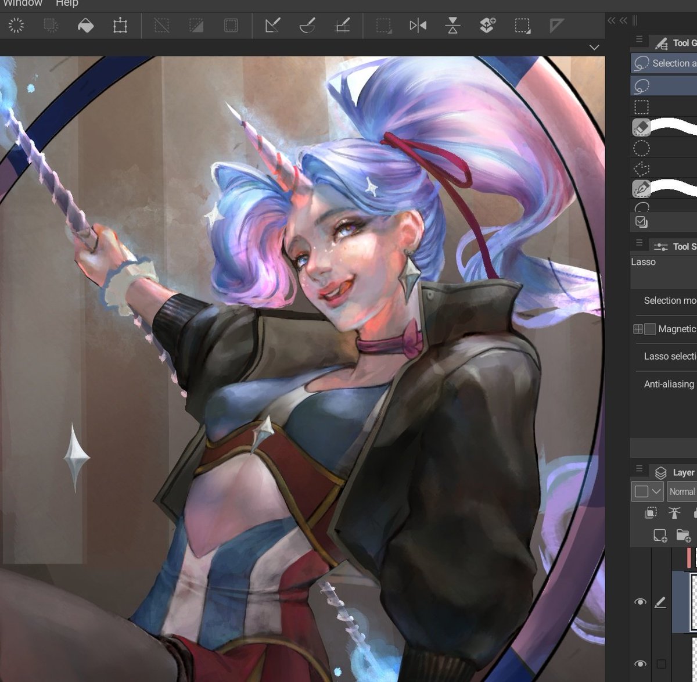The width and height of the screenshot is (697, 682).
Task: Expand the command bar chevron below the toolbar
Action: (594, 47)
